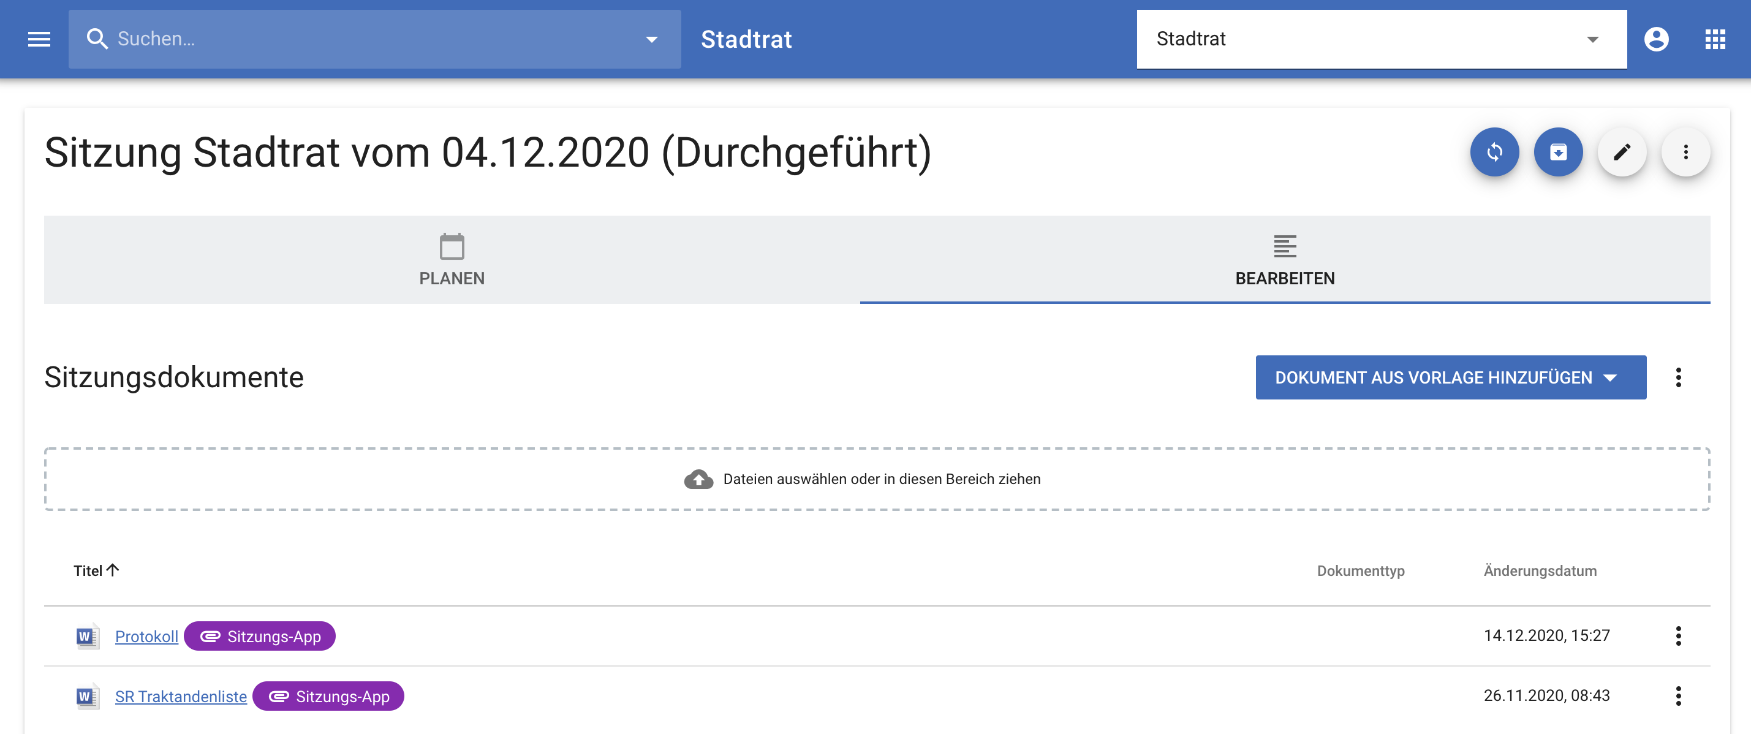This screenshot has width=1751, height=734.
Task: Switch to the Planen tab
Action: 452,260
